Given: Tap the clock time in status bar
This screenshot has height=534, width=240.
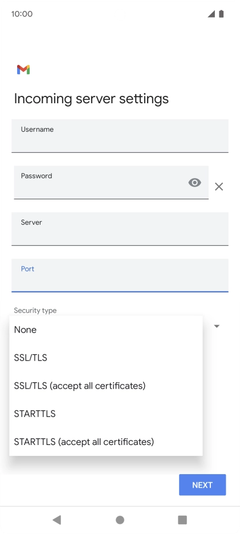Looking at the screenshot, I should [x=22, y=14].
